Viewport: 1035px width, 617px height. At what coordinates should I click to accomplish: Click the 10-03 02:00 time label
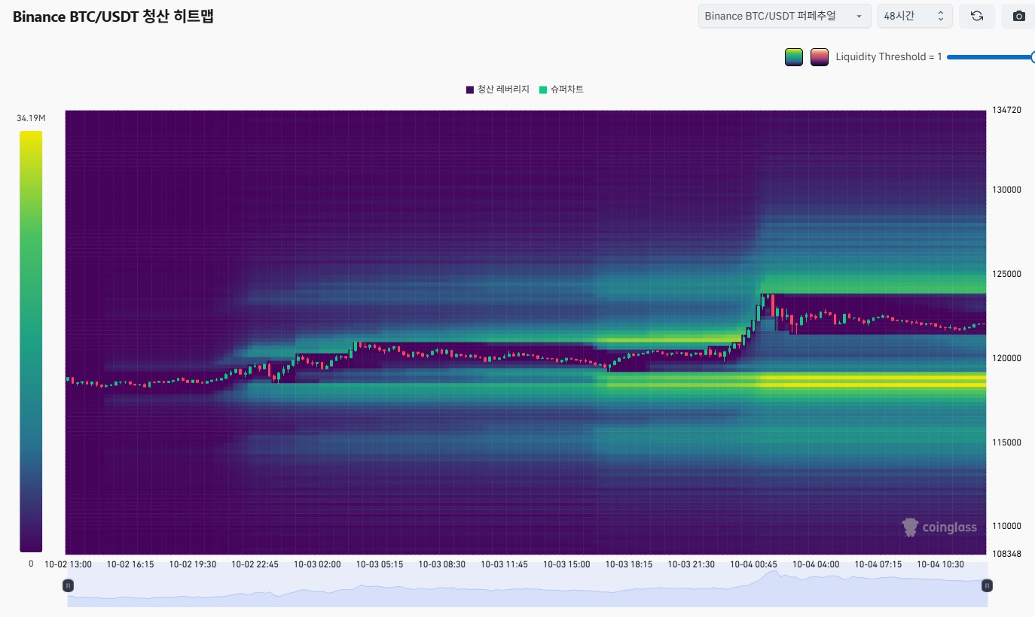(x=317, y=564)
